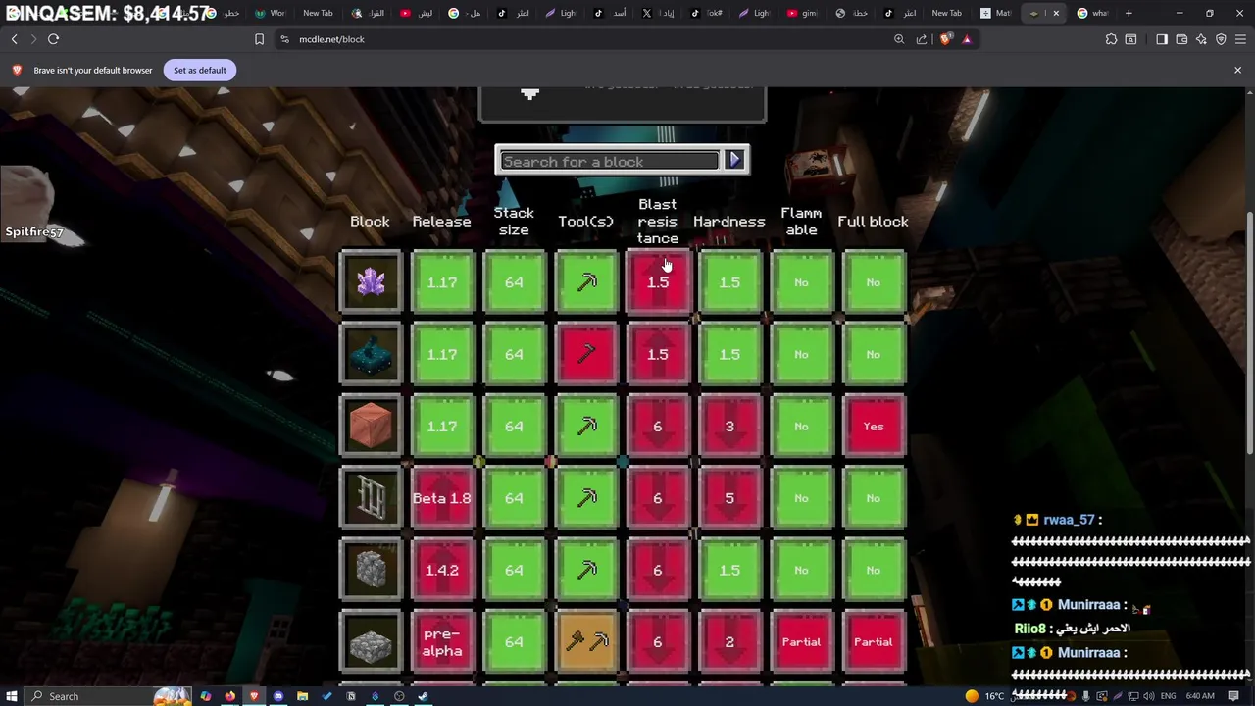The image size is (1255, 706).
Task: Click the red pickaxe tool cell in sculk sensor row
Action: 586,354
